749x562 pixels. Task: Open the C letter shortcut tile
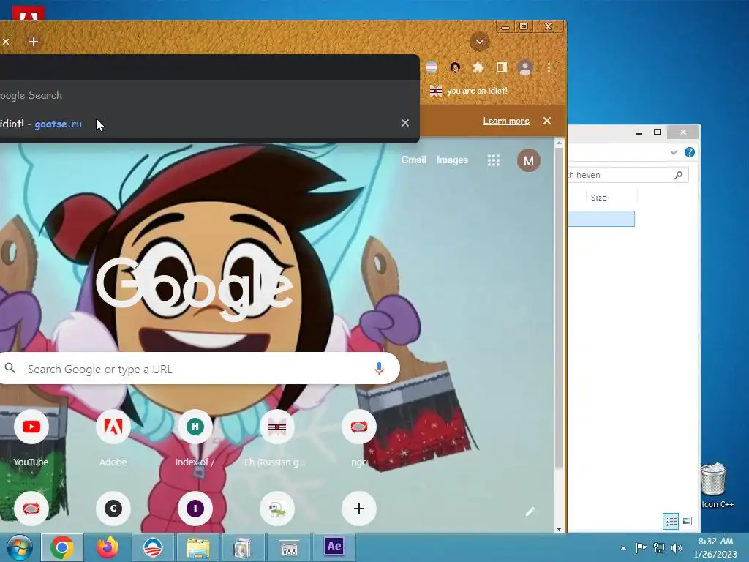tap(113, 509)
